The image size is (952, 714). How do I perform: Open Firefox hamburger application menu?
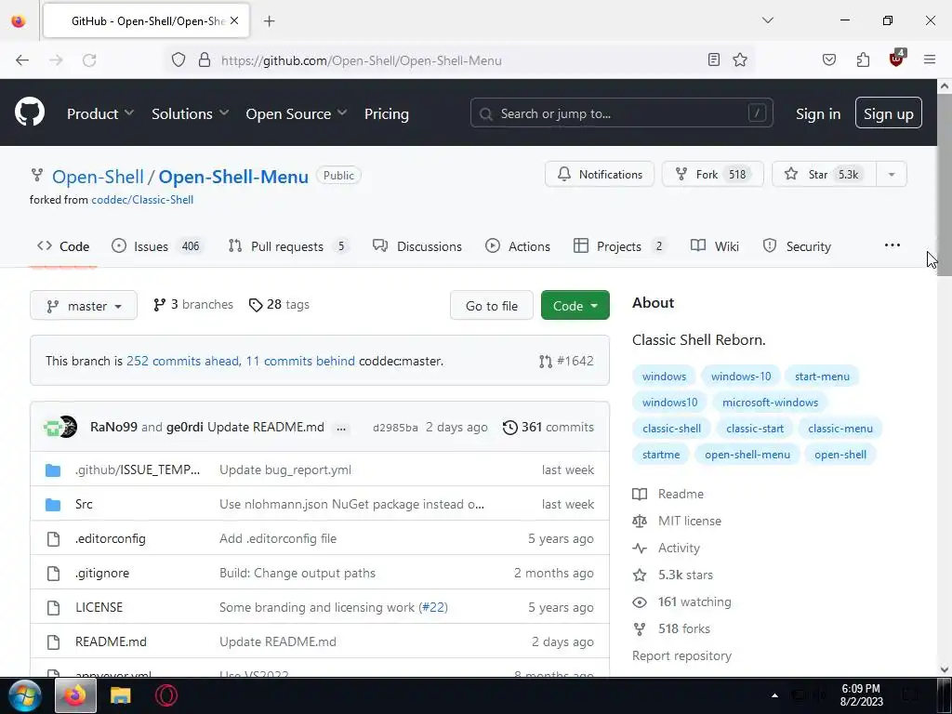[x=930, y=59]
